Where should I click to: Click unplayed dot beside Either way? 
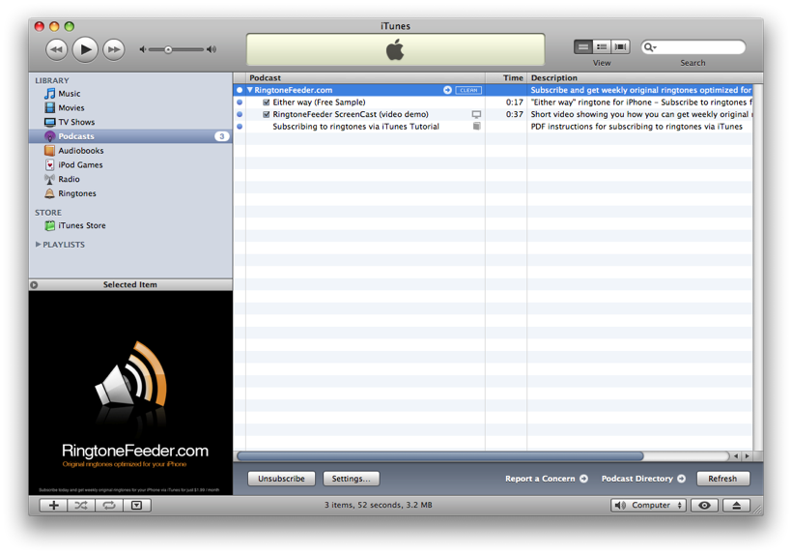click(240, 102)
